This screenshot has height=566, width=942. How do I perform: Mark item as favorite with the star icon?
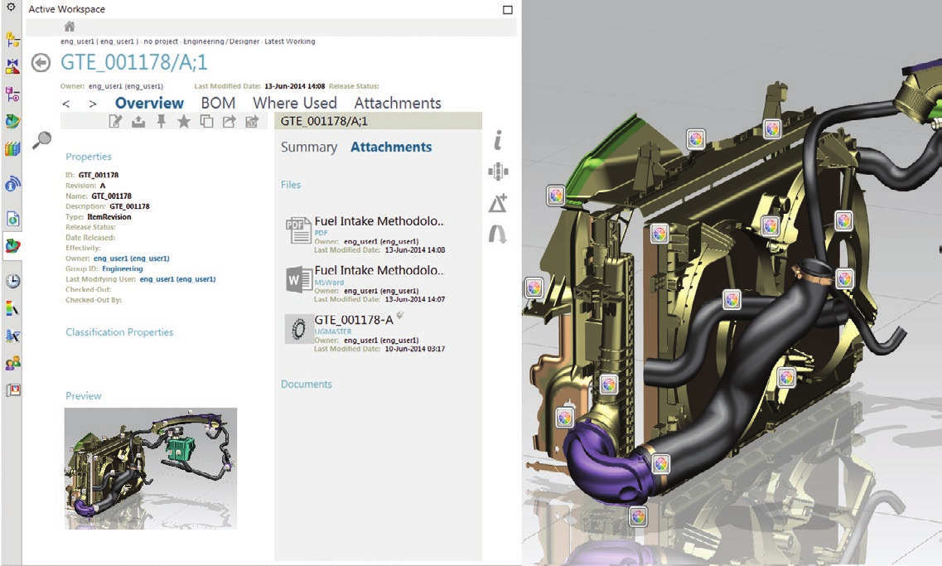coord(185,121)
